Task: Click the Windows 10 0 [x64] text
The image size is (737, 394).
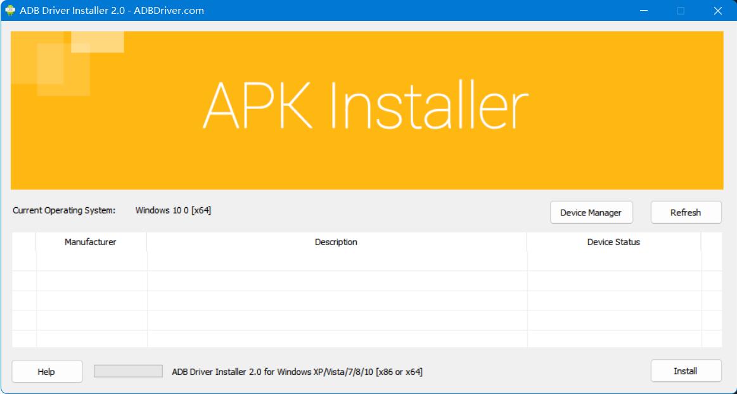Action: click(x=173, y=210)
